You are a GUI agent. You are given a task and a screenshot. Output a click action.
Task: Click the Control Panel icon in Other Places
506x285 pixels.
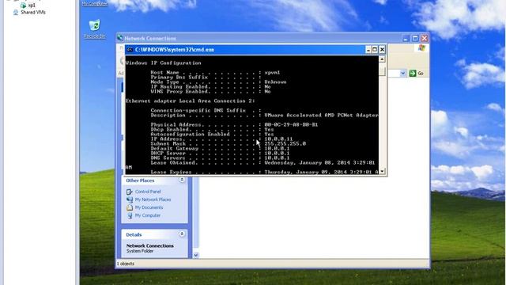click(130, 192)
